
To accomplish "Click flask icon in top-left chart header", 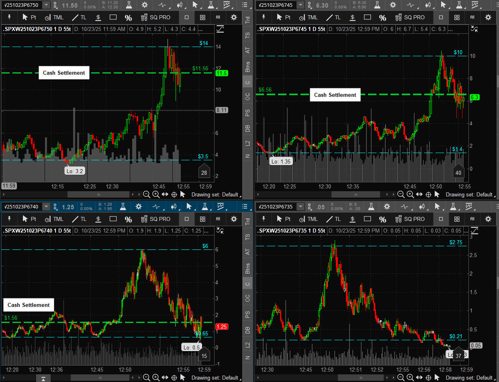I will coord(129,5).
